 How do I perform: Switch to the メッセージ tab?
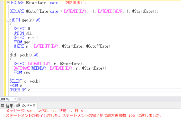26,105
